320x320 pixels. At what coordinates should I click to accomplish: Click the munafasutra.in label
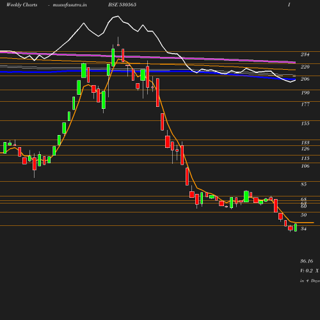coord(70,4)
